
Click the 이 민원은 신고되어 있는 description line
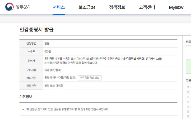coord(67,109)
